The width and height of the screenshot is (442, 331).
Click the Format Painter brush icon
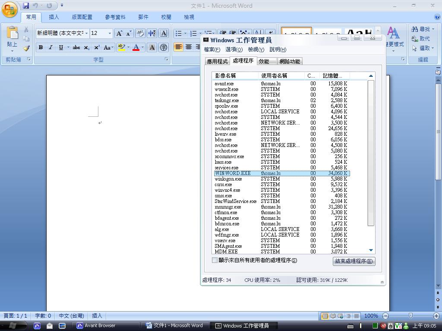pos(26,48)
